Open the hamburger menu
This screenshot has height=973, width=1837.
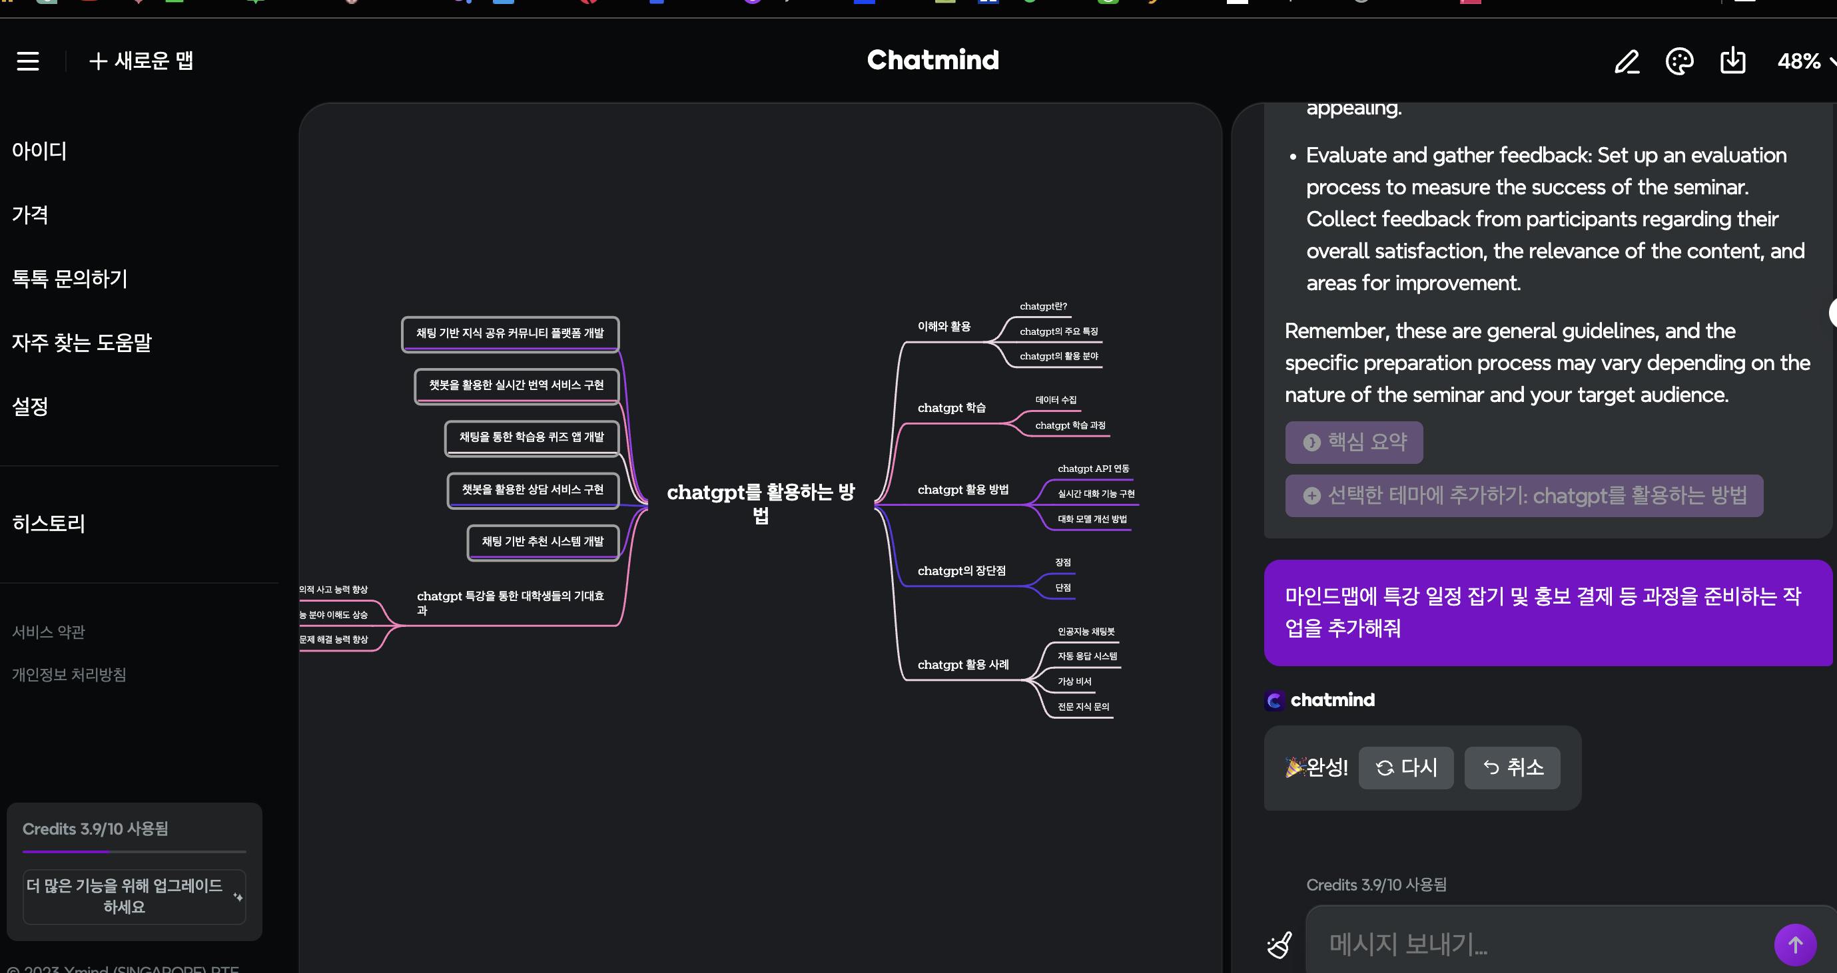pos(28,61)
